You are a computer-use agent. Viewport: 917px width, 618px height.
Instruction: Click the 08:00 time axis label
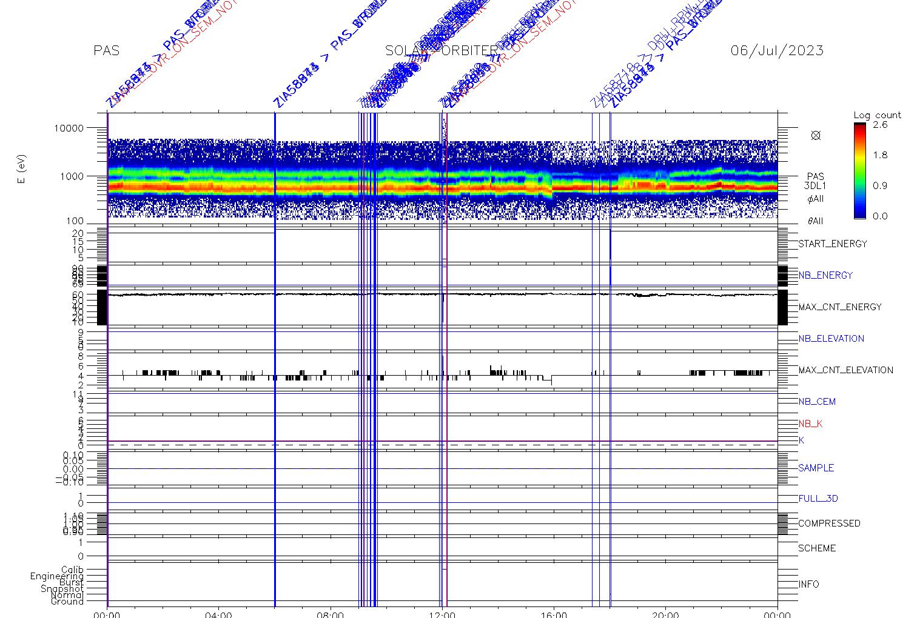(331, 614)
